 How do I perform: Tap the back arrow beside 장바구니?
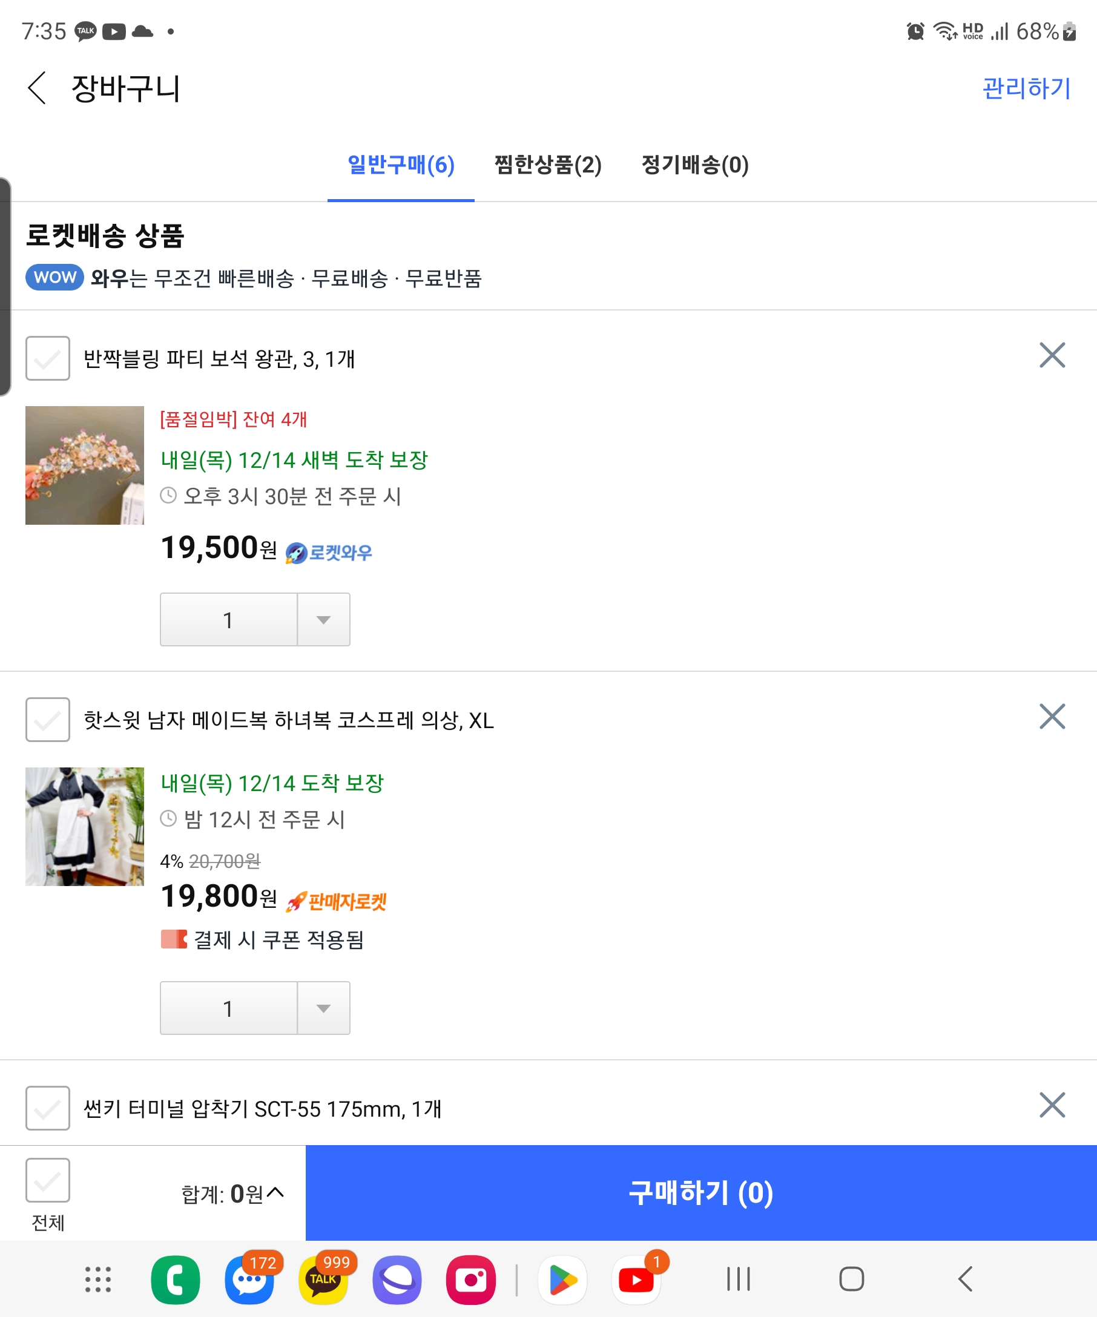point(38,88)
